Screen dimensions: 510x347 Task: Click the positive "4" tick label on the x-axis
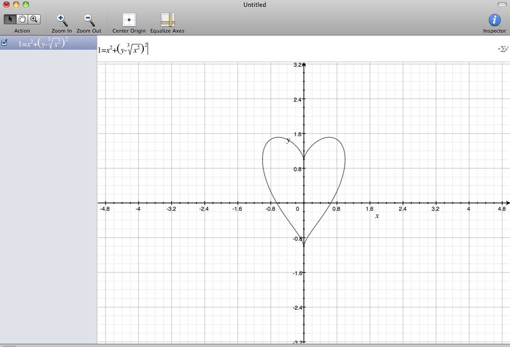coord(468,209)
